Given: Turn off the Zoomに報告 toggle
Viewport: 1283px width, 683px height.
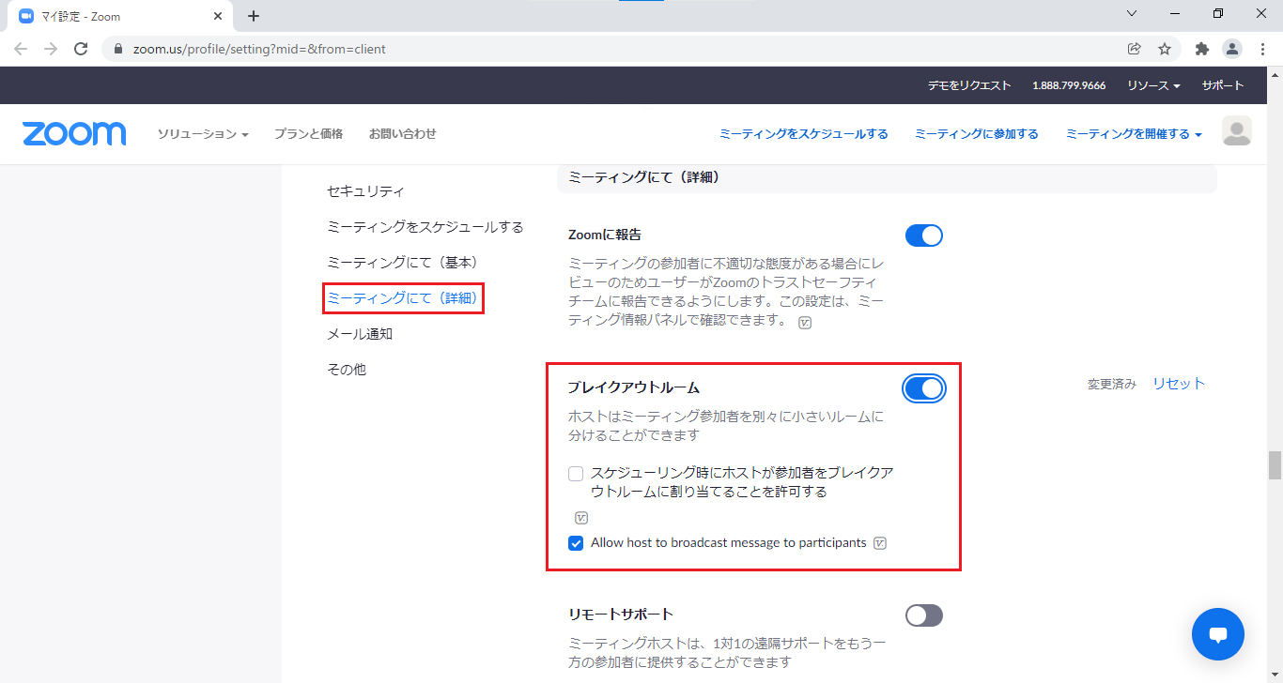Looking at the screenshot, I should pyautogui.click(x=923, y=235).
